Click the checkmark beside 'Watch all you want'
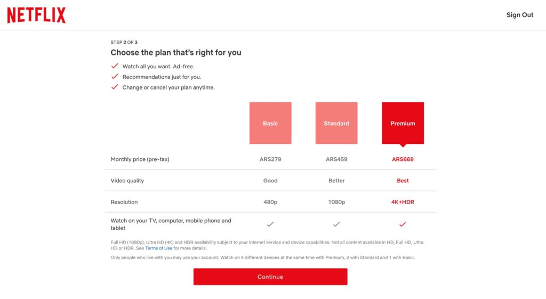The image size is (546, 299). pos(115,66)
